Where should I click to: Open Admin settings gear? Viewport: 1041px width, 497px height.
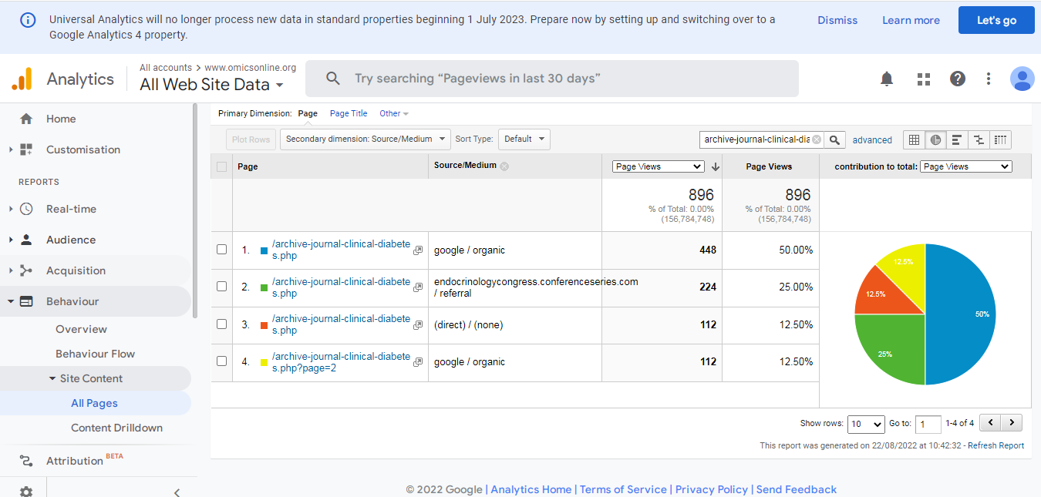(x=26, y=492)
